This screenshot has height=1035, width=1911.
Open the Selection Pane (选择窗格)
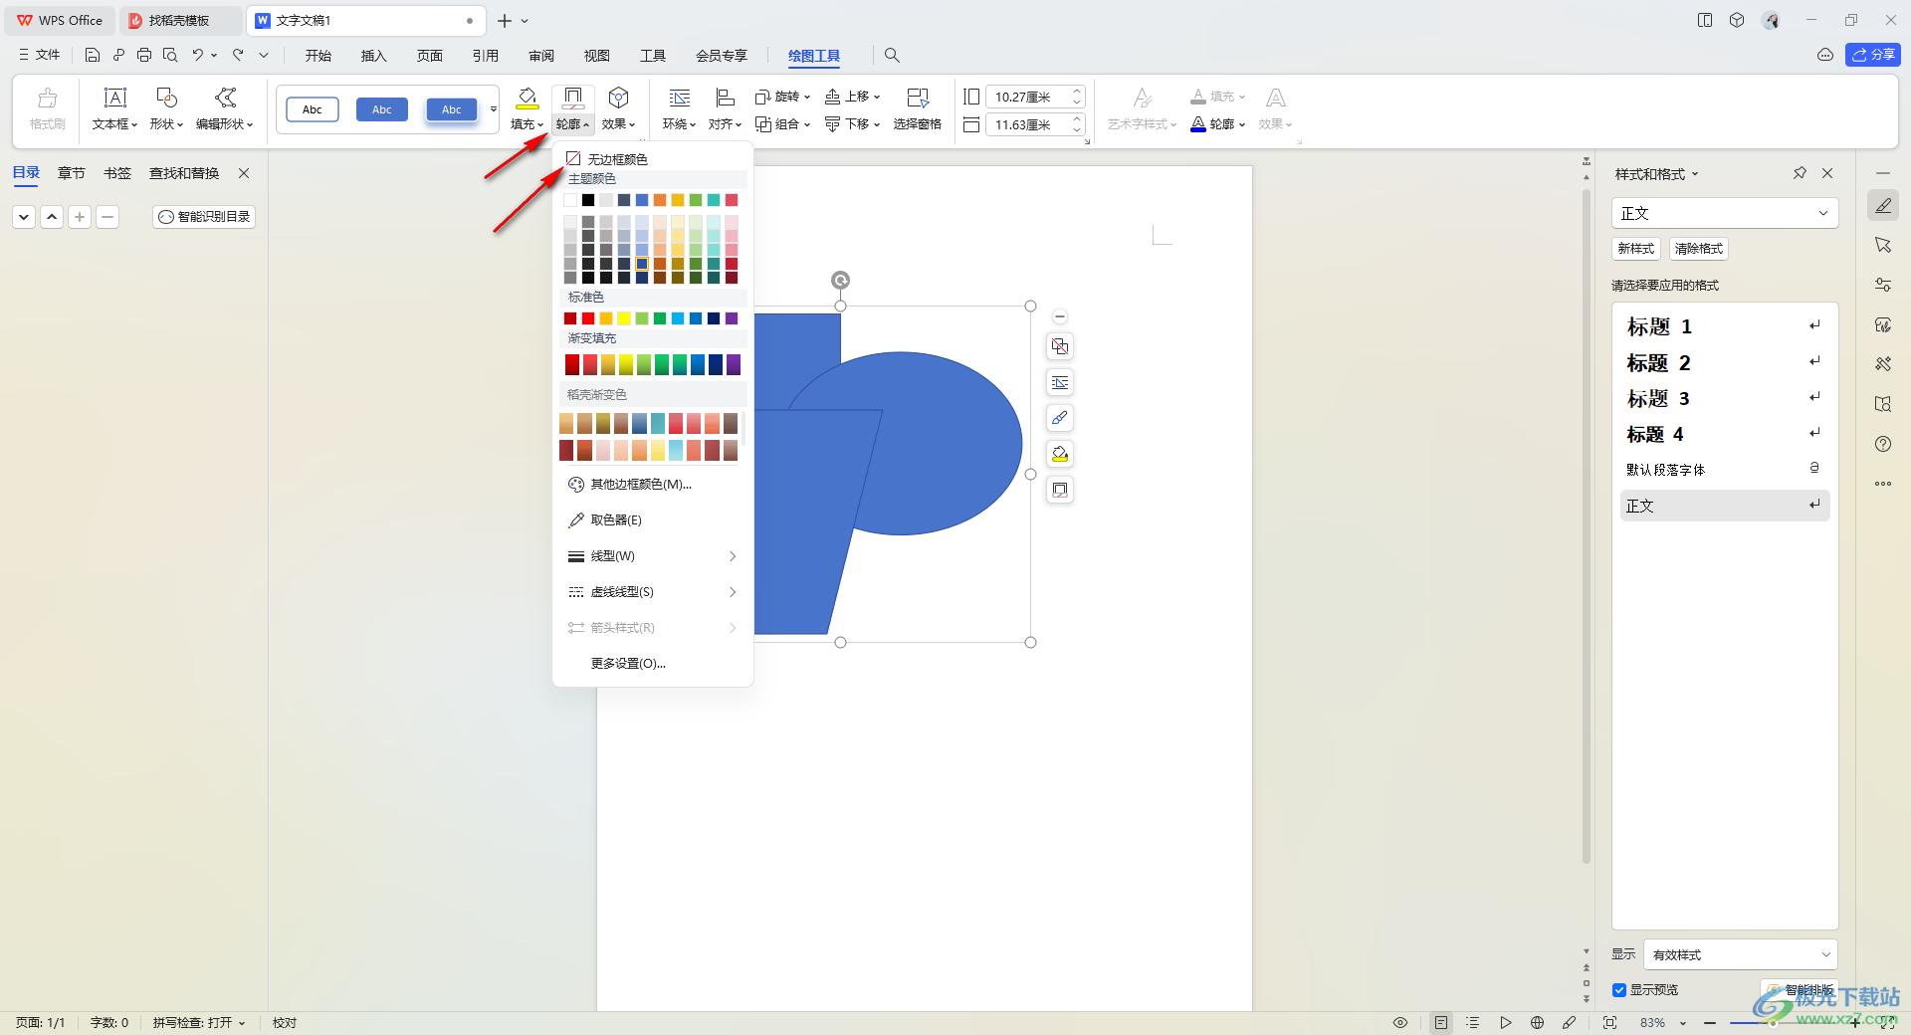[x=917, y=108]
